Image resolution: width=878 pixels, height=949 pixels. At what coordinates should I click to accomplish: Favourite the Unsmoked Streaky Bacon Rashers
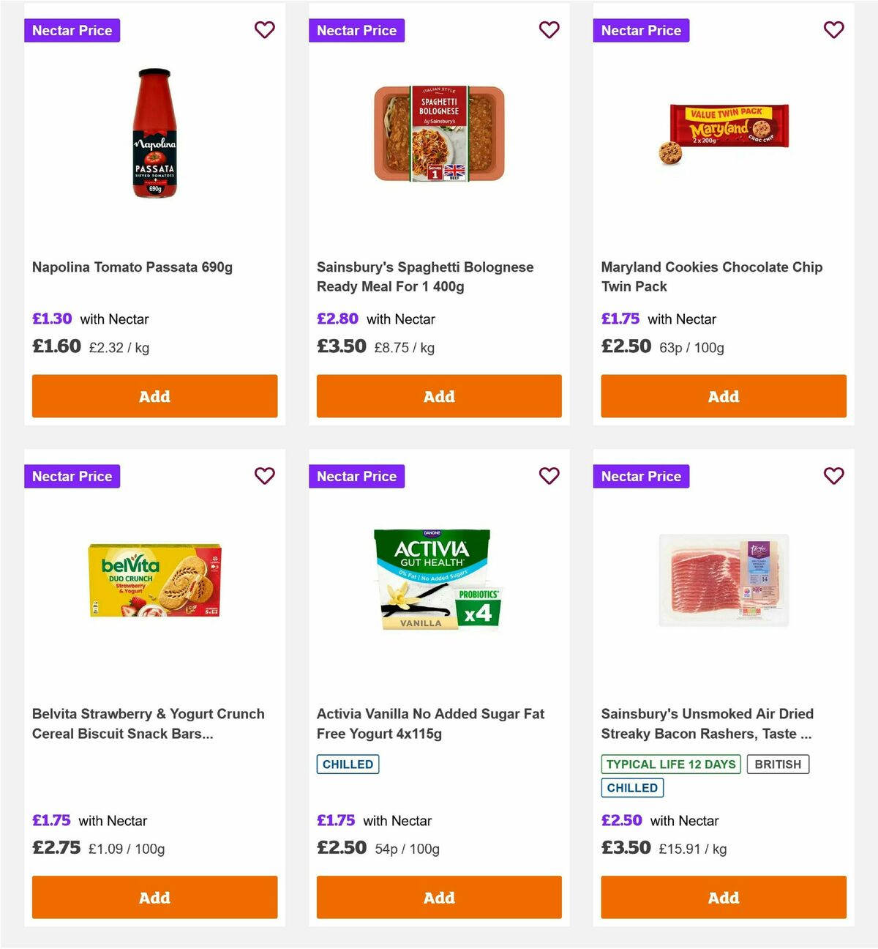coord(833,476)
